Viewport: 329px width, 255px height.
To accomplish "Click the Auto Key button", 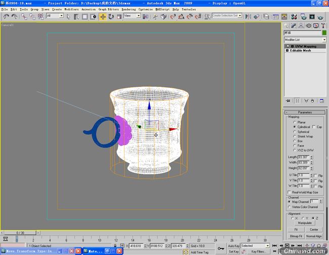I will 233,246.
